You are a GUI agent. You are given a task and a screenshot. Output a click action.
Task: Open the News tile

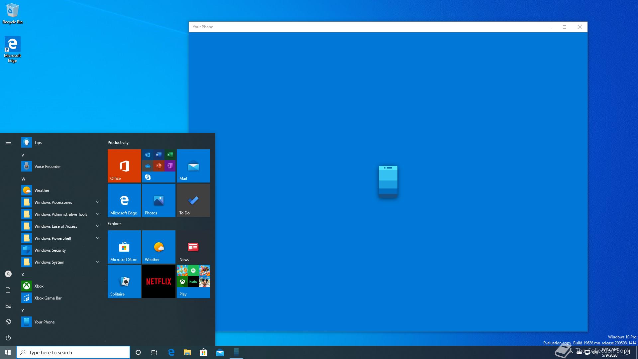pyautogui.click(x=193, y=247)
